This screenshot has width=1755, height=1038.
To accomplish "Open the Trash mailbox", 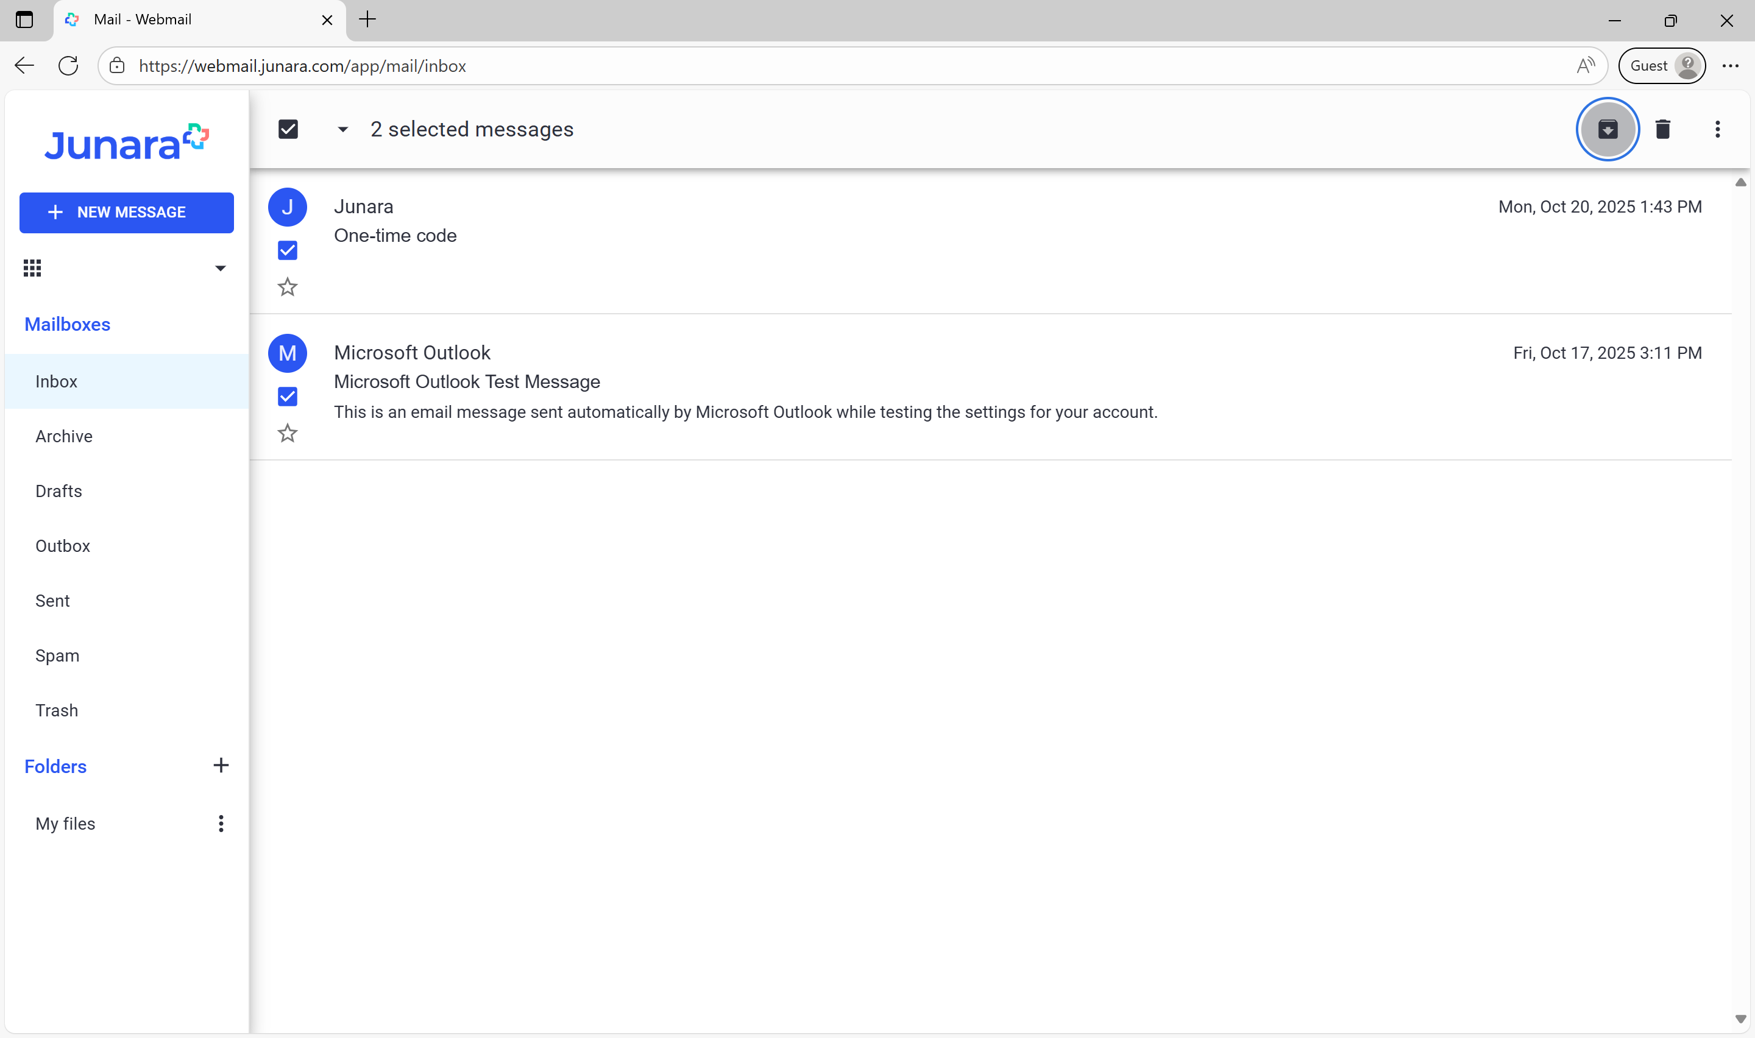I will click(127, 711).
